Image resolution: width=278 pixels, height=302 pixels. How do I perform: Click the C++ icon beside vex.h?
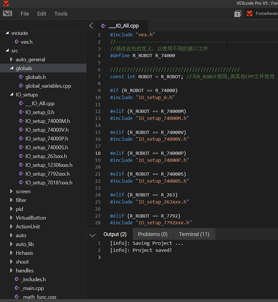pyautogui.click(x=17, y=41)
